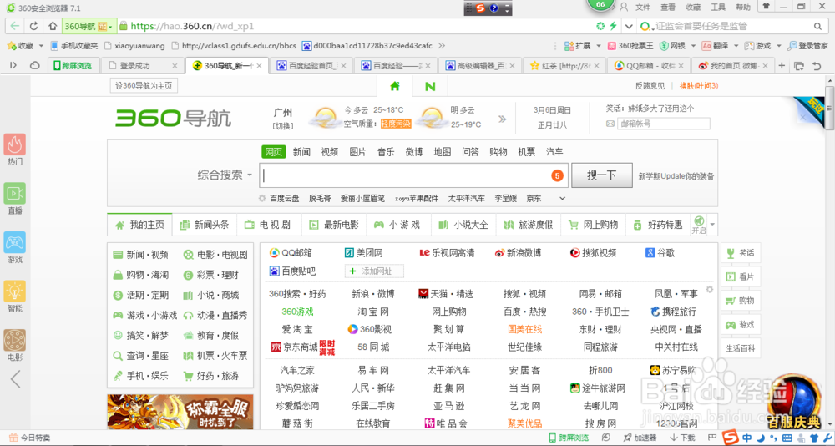The image size is (835, 446).
Task: Open the 电影 sidebar film icon
Action: point(15,341)
